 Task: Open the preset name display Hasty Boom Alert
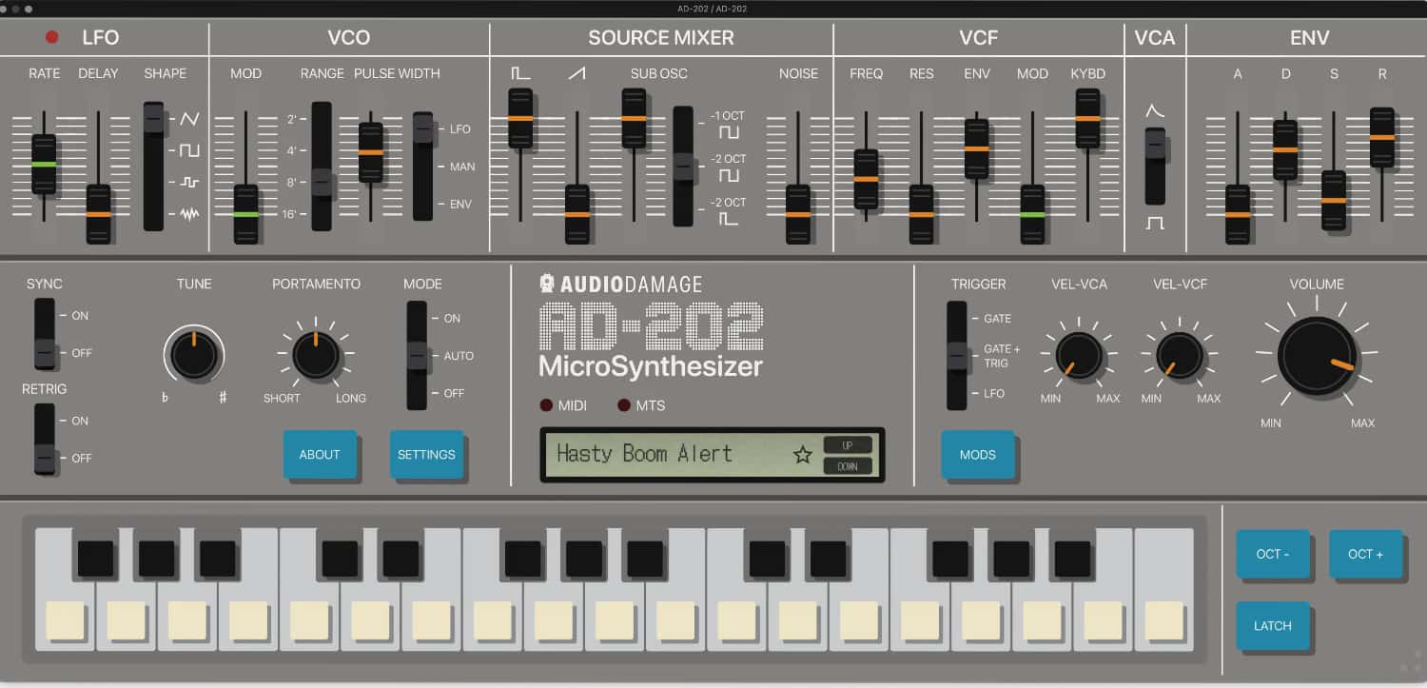645,454
